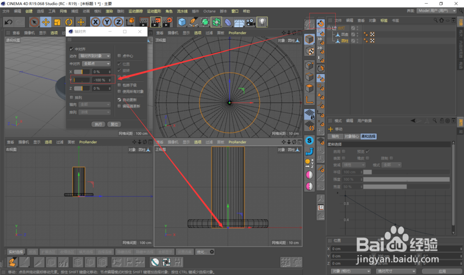The height and width of the screenshot is (275, 464).
Task: Click the X axis lock icon
Action: (95, 22)
